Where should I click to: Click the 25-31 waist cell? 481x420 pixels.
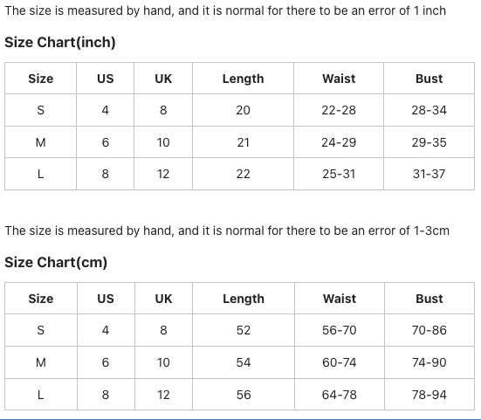pos(339,174)
